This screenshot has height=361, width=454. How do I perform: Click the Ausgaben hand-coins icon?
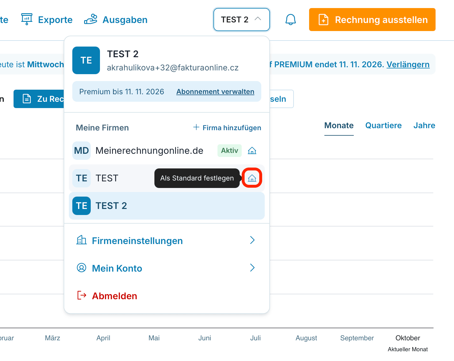click(90, 19)
